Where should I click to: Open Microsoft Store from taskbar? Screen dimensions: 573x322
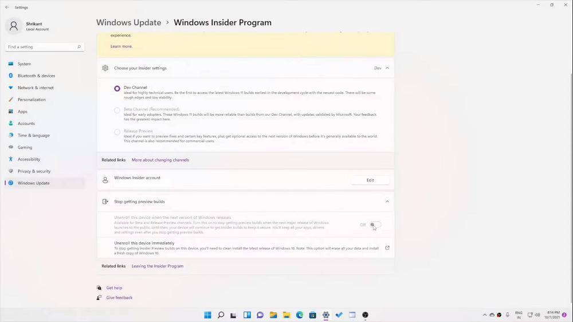pyautogui.click(x=313, y=315)
